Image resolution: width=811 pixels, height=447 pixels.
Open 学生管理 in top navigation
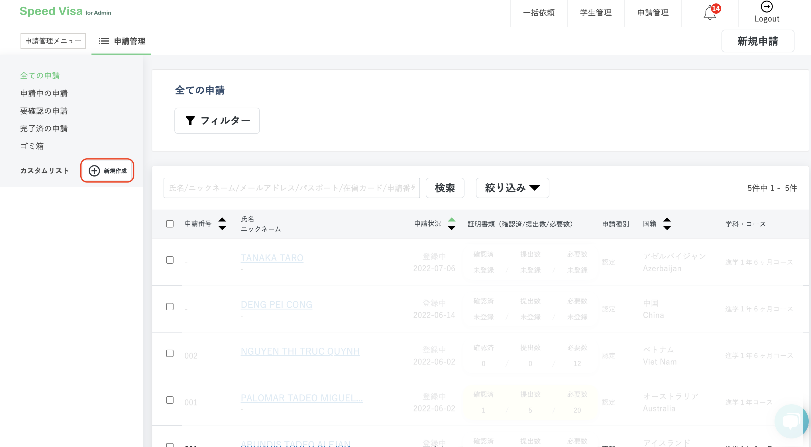point(596,13)
